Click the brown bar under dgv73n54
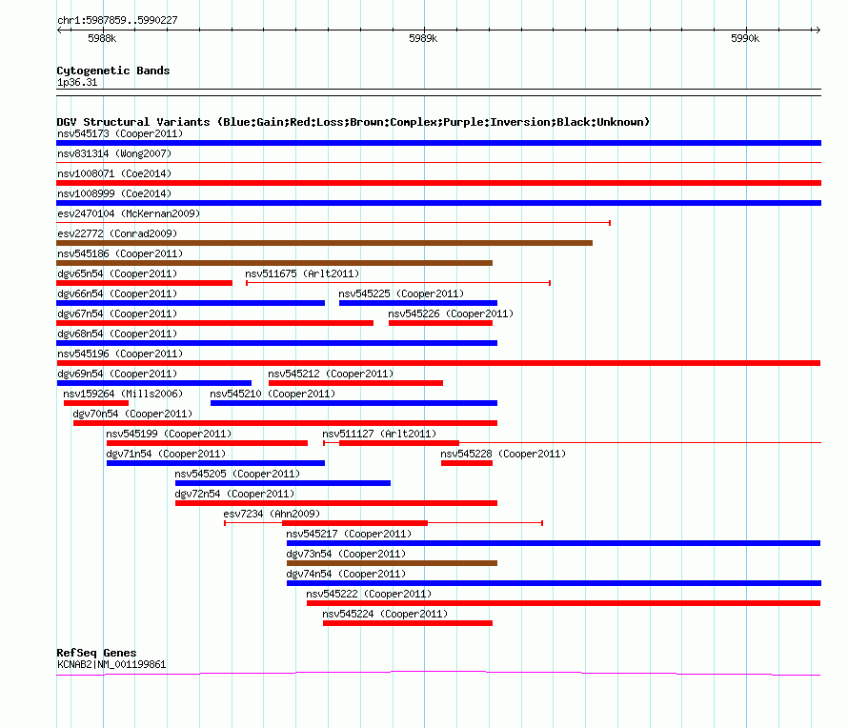 click(x=393, y=563)
